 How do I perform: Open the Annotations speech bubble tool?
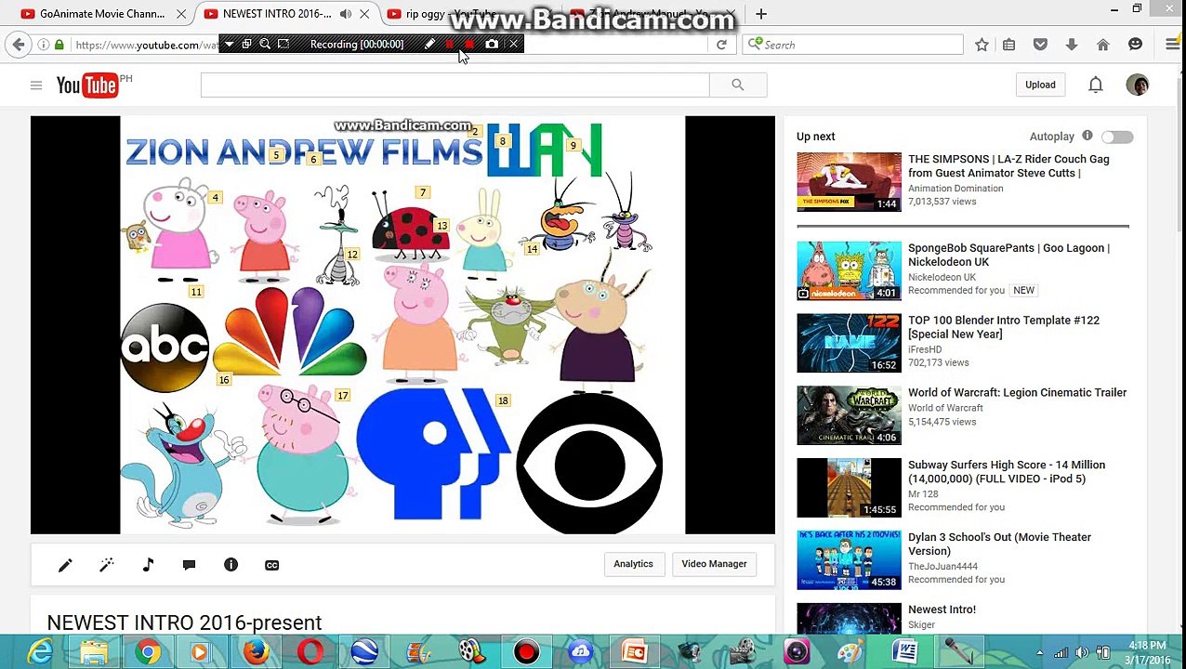[190, 565]
